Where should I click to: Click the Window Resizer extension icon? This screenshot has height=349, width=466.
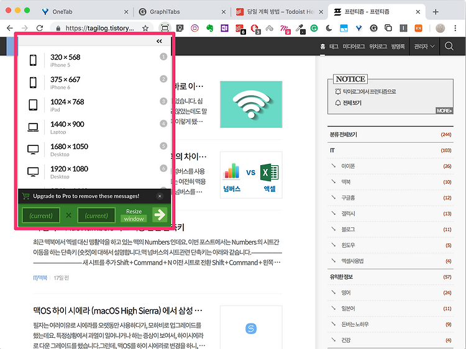point(165,28)
